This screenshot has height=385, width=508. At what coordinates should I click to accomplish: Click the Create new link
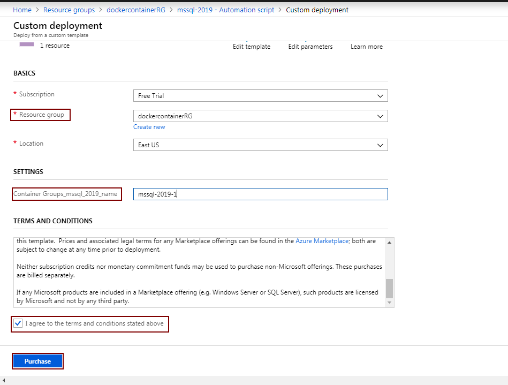click(149, 127)
